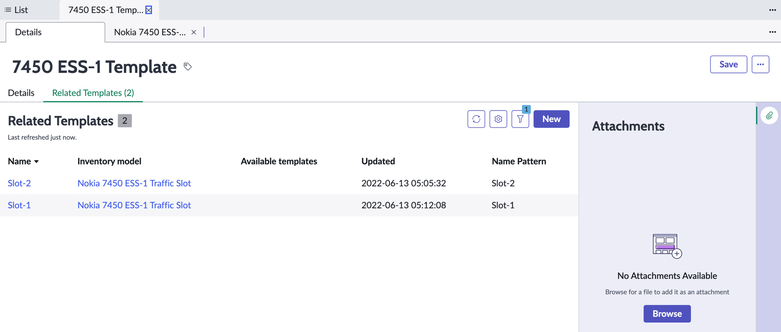The height and width of the screenshot is (332, 781).
Task: Click the Inventory model column header
Action: [x=109, y=161]
